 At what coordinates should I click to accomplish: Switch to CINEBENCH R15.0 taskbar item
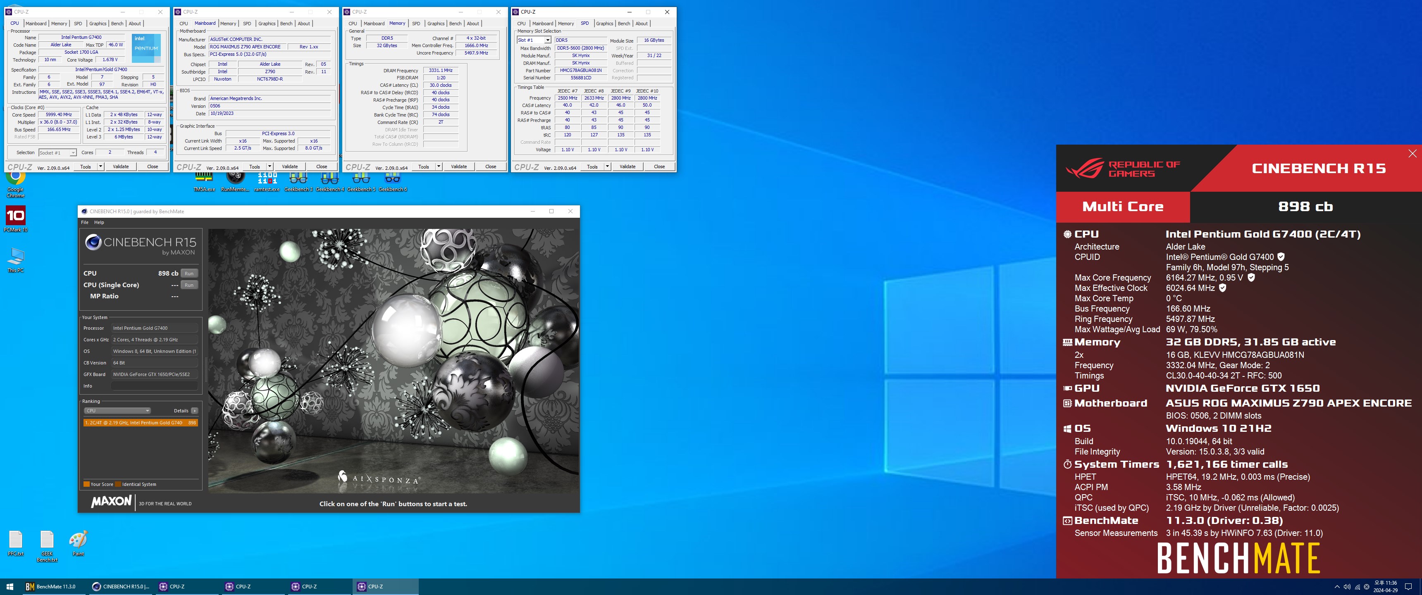tap(120, 586)
